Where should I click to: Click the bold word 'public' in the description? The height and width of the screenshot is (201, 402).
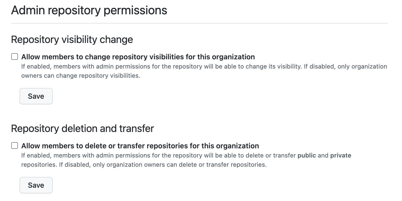306,155
